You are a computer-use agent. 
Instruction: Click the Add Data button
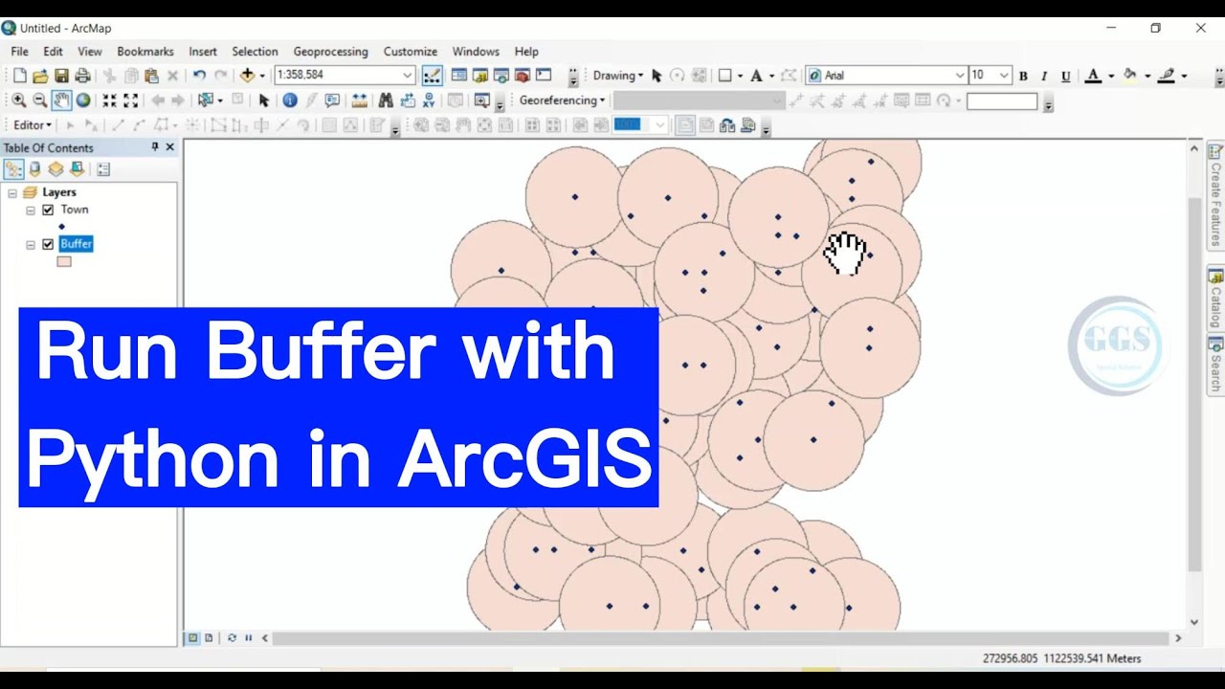(247, 76)
